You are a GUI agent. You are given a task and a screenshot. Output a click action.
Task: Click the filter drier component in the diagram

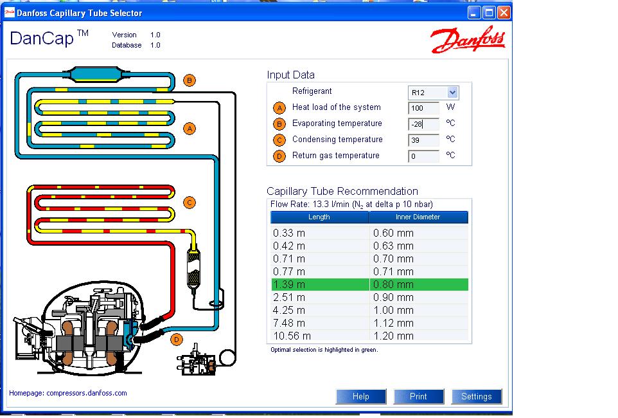[x=193, y=269]
